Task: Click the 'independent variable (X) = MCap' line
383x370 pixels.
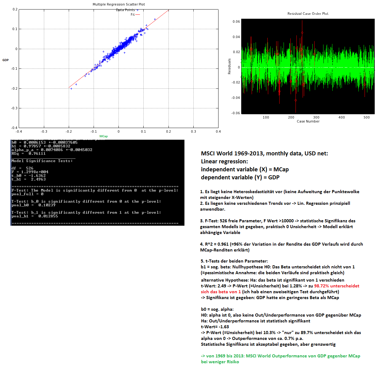Action: pyautogui.click(x=245, y=169)
